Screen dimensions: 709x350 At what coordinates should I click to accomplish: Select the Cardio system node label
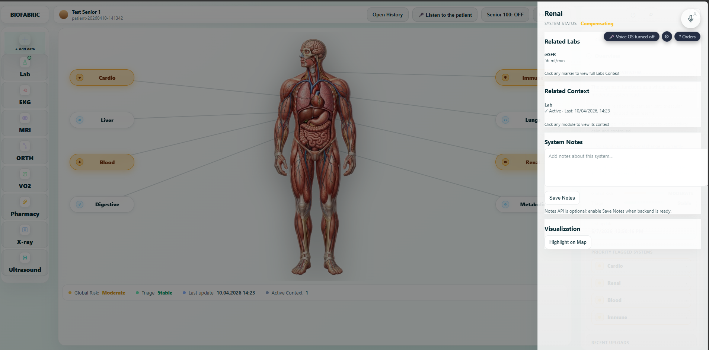(107, 78)
